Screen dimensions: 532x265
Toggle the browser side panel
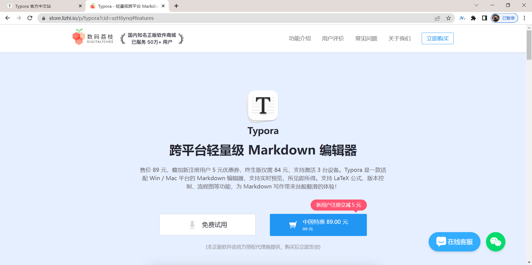[484, 18]
